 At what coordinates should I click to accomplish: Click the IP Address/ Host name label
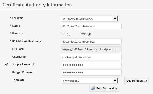tap(27, 41)
